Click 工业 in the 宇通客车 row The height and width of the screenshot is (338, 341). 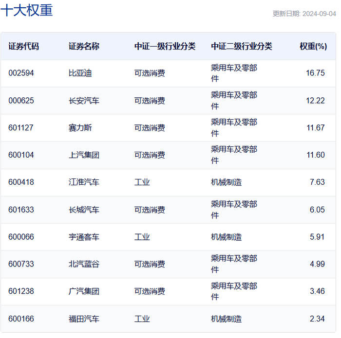(142, 237)
